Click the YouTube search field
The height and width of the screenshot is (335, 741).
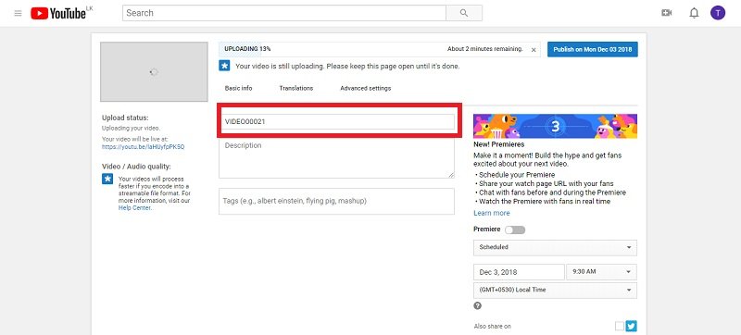pyautogui.click(x=284, y=13)
